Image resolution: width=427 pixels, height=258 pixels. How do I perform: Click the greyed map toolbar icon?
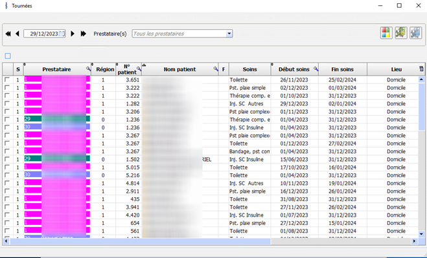click(x=415, y=33)
